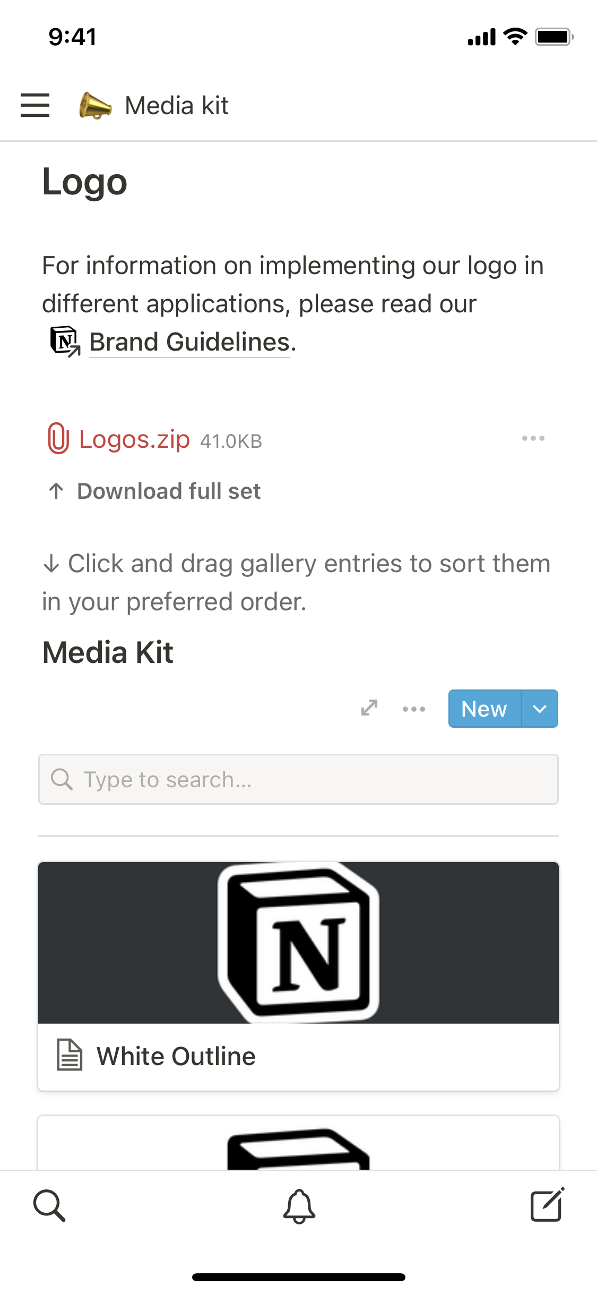Screen dimensions: 597x1294
Task: Tap the megaphone page icon
Action: pos(95,105)
